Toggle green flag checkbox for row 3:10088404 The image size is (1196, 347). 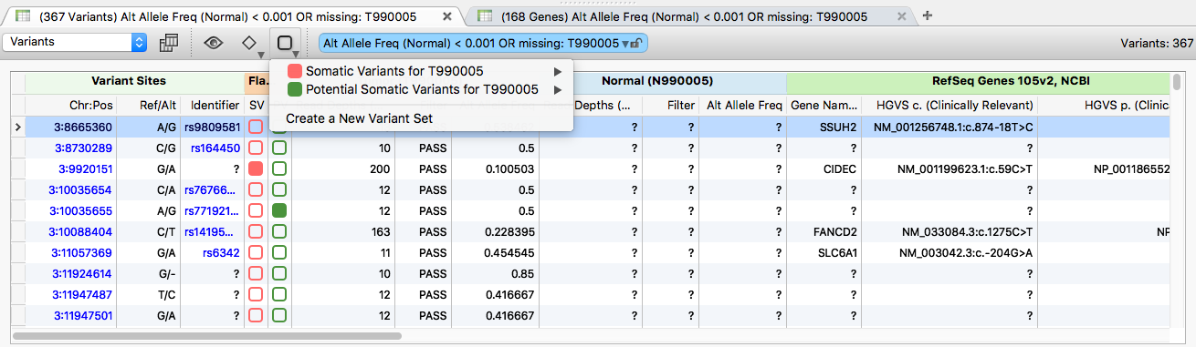click(279, 231)
